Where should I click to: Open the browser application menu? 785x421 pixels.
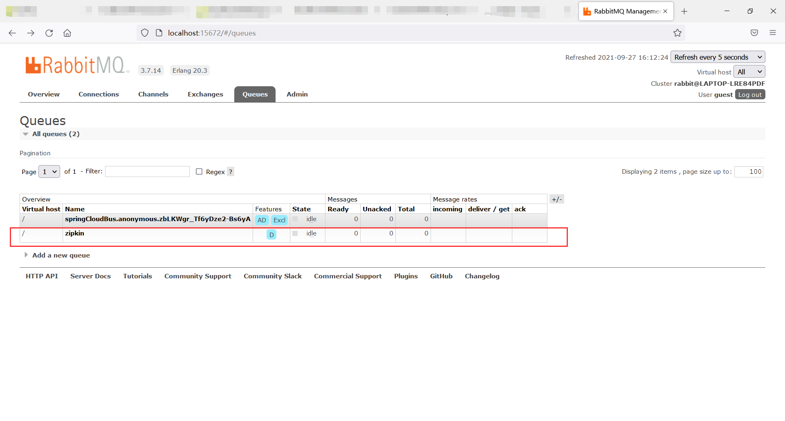point(773,33)
